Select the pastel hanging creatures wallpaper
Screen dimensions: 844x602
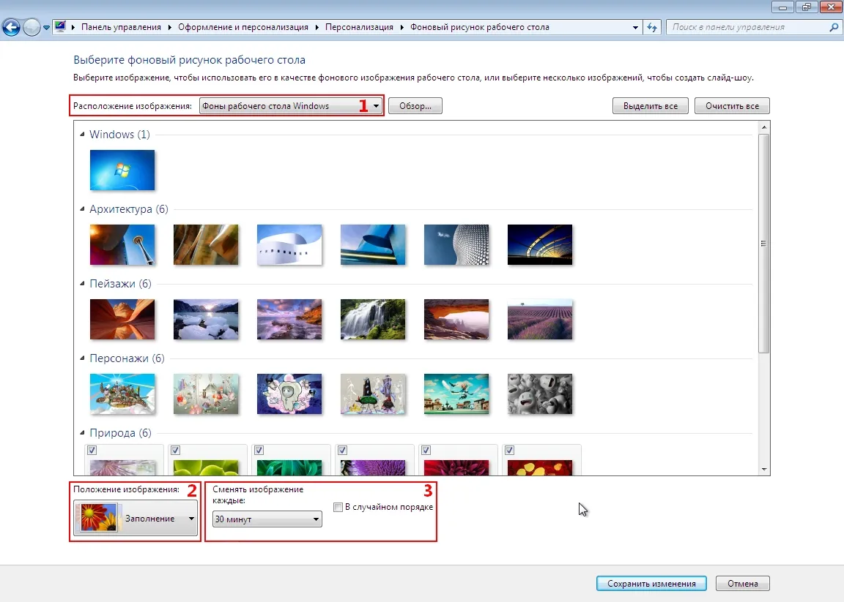(206, 394)
